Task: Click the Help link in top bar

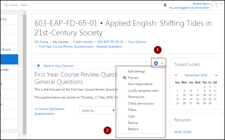Action: tap(24, 5)
